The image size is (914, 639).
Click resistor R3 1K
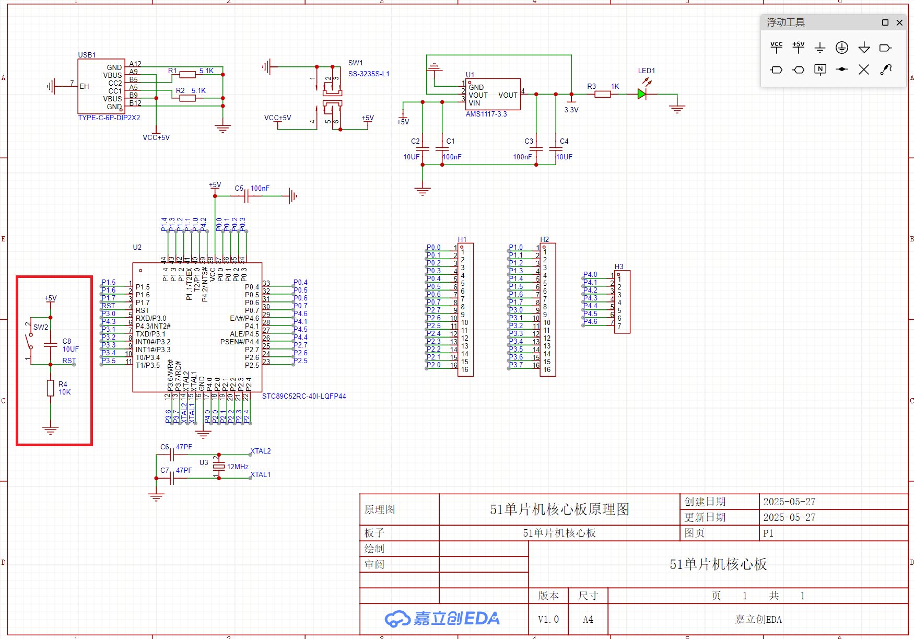602,94
